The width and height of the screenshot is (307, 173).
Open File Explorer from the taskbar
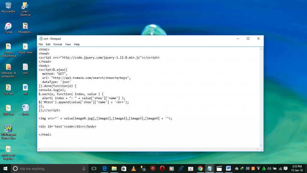[x=114, y=169]
